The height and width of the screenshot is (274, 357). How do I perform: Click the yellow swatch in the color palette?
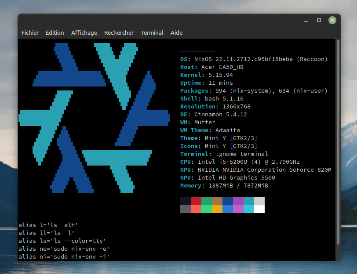(217, 209)
